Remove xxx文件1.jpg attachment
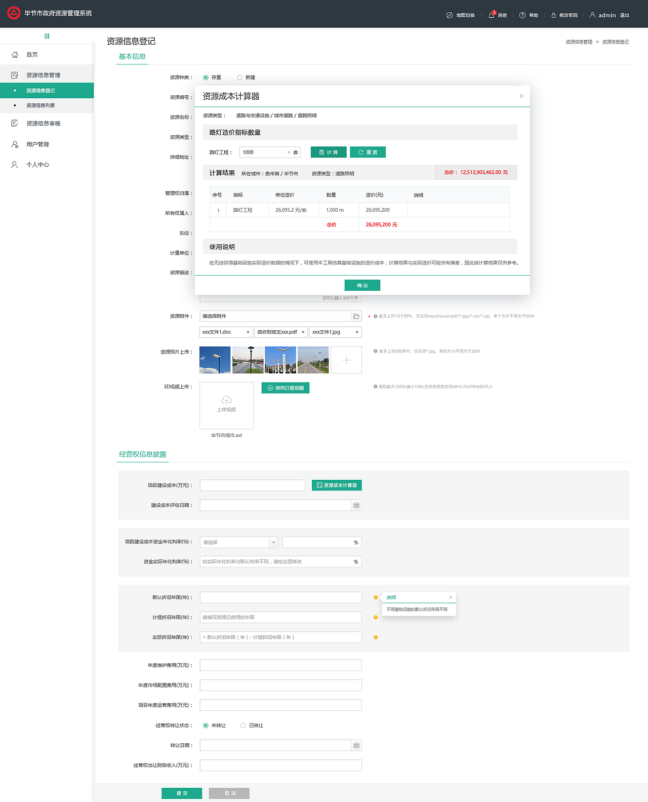 [357, 332]
